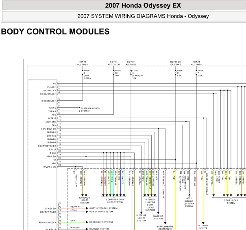The height and width of the screenshot is (230, 246).
Task: Click the 'D/L LOCK' pin label
Action: [x=51, y=87]
